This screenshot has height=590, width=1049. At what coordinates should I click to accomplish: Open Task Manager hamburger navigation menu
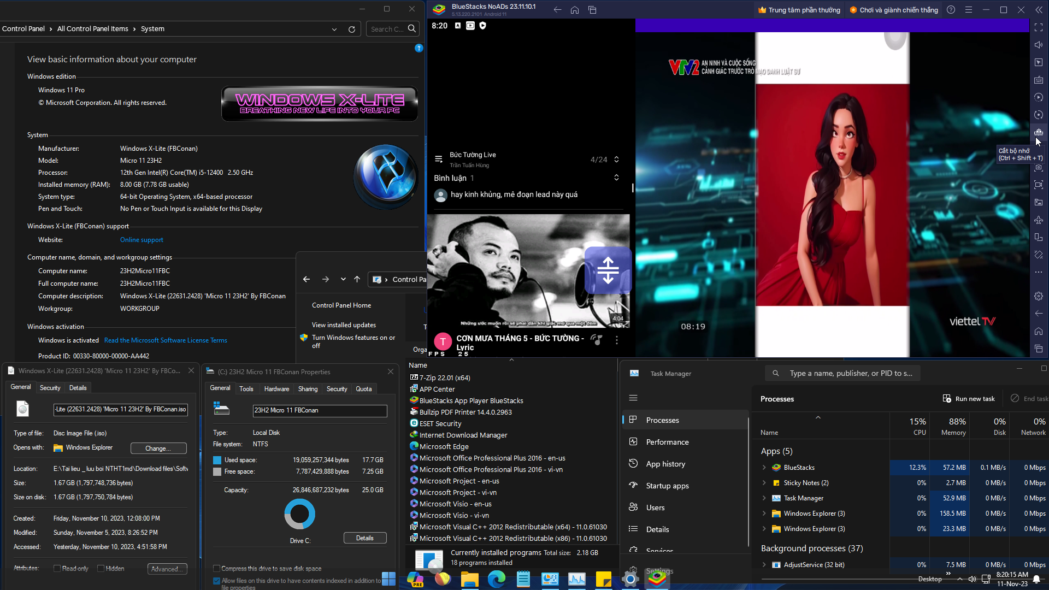[x=633, y=398]
